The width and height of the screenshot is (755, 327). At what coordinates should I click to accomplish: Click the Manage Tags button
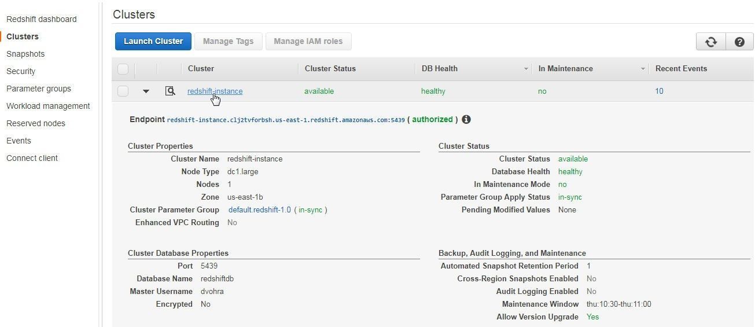228,41
